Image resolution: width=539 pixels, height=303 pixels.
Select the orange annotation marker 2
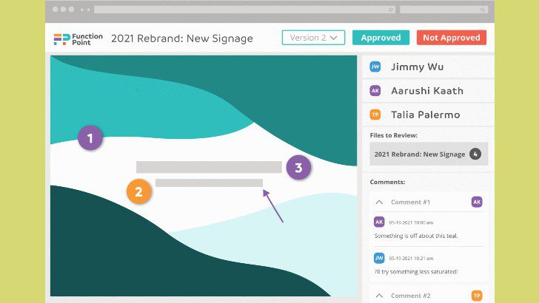pos(138,191)
